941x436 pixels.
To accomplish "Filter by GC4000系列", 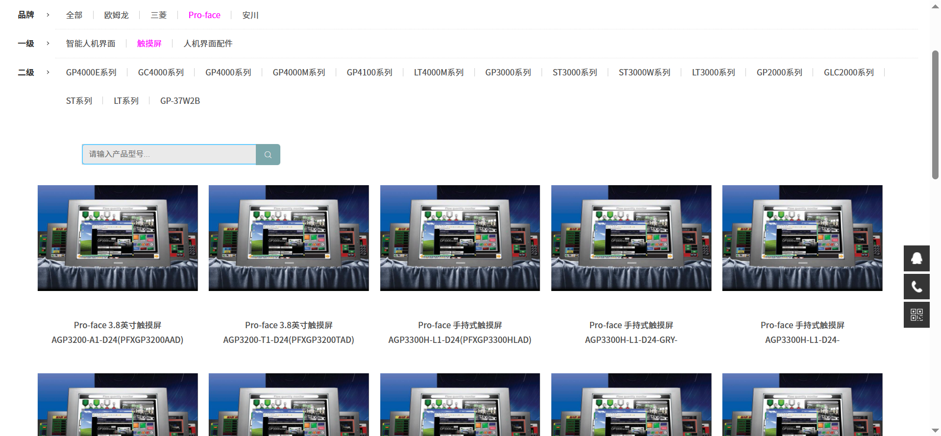I will coord(161,73).
